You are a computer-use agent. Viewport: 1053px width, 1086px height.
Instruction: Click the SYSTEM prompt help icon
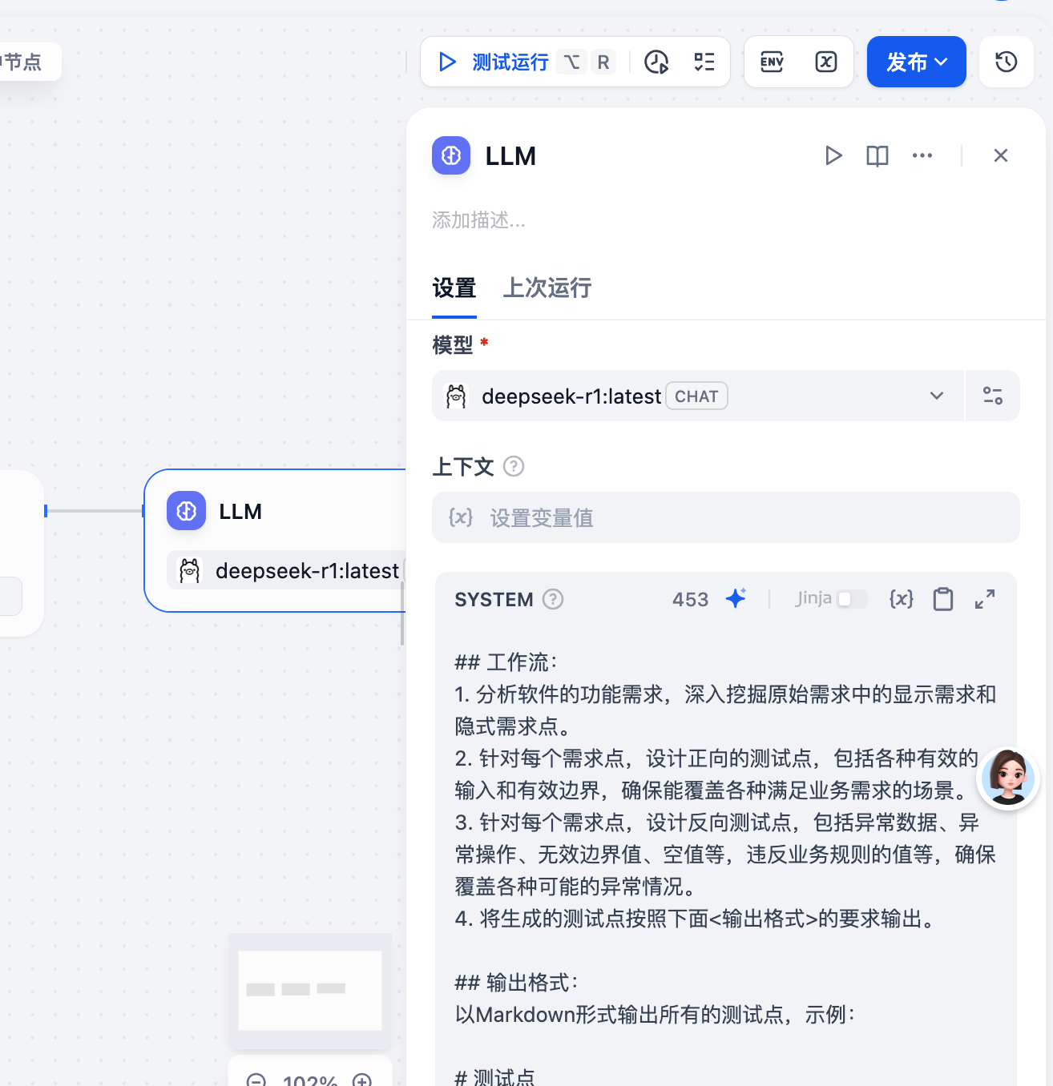(553, 599)
